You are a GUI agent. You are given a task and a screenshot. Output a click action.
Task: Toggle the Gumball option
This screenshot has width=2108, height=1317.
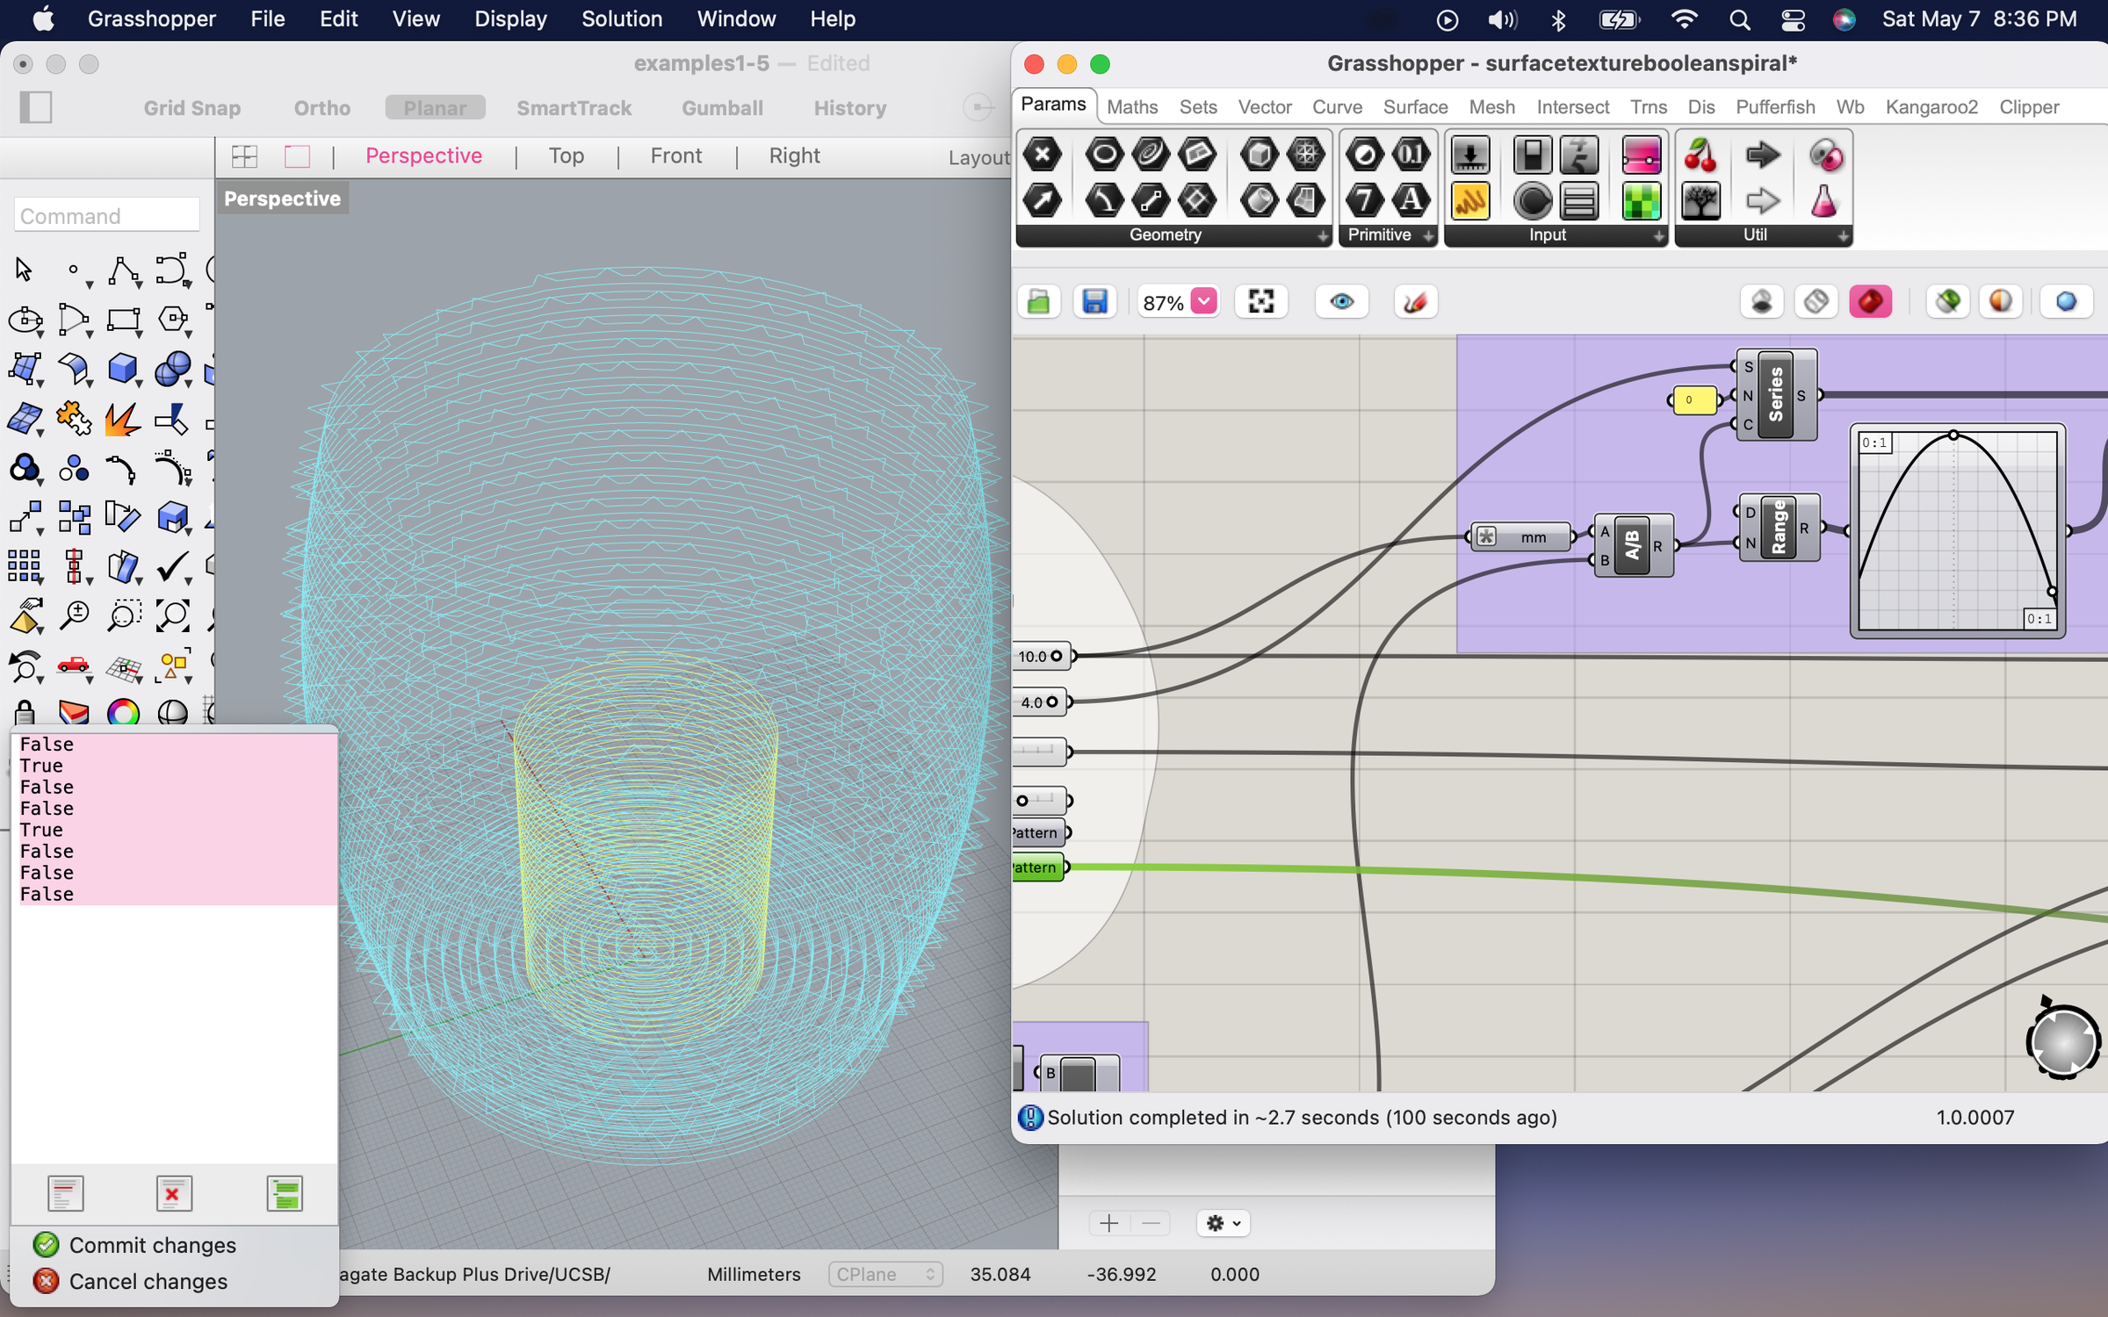(722, 108)
